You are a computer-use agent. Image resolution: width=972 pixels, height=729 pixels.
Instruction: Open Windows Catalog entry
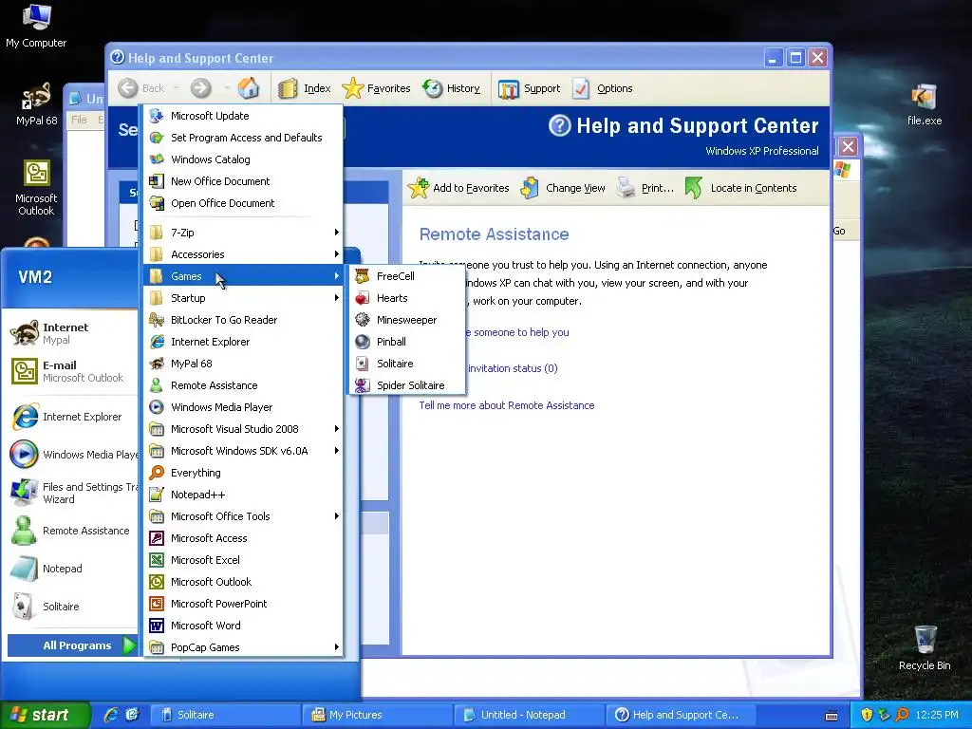tap(244, 159)
